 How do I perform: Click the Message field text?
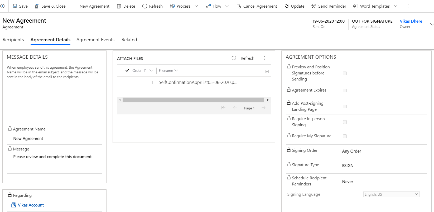53,157
